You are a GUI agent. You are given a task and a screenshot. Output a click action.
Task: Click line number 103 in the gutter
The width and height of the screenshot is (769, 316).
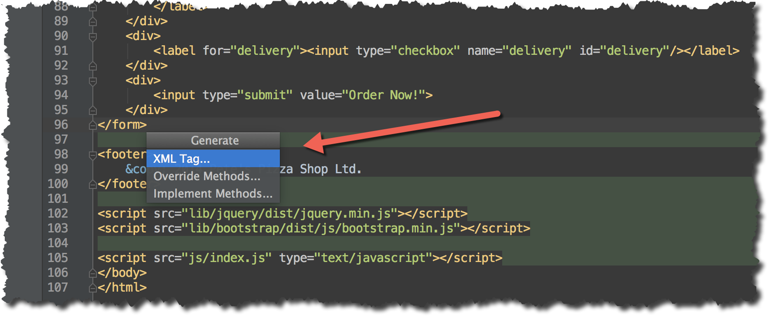[x=58, y=228]
